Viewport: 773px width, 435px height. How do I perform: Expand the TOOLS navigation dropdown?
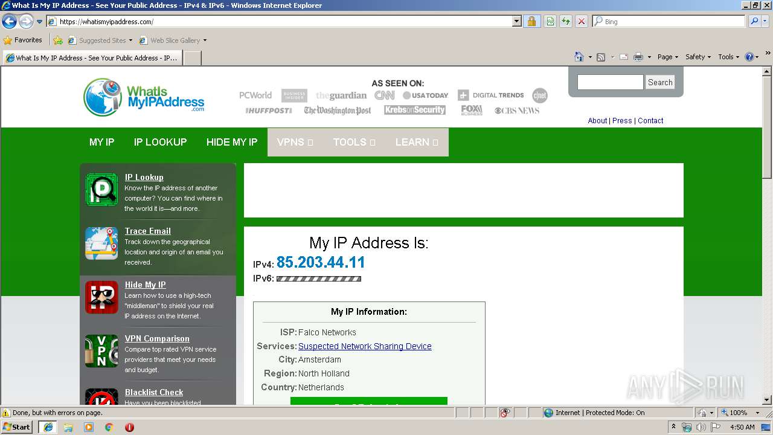point(354,142)
